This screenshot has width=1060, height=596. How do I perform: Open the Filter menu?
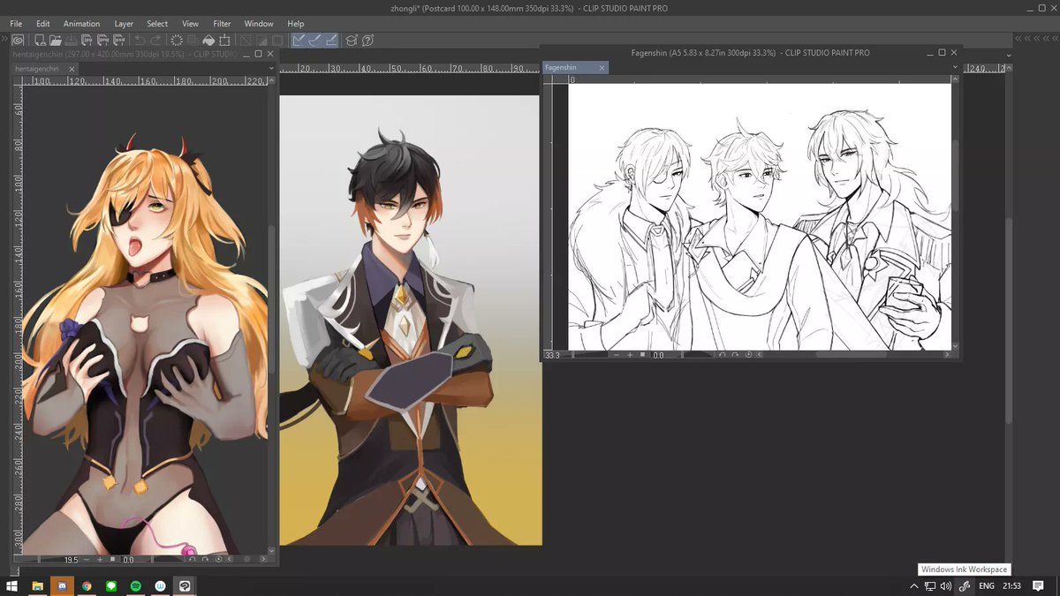tap(222, 24)
